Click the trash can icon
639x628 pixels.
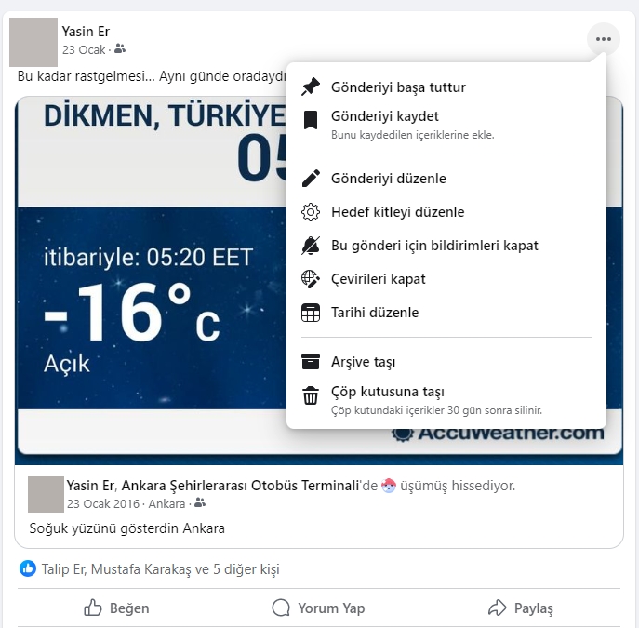coord(311,395)
